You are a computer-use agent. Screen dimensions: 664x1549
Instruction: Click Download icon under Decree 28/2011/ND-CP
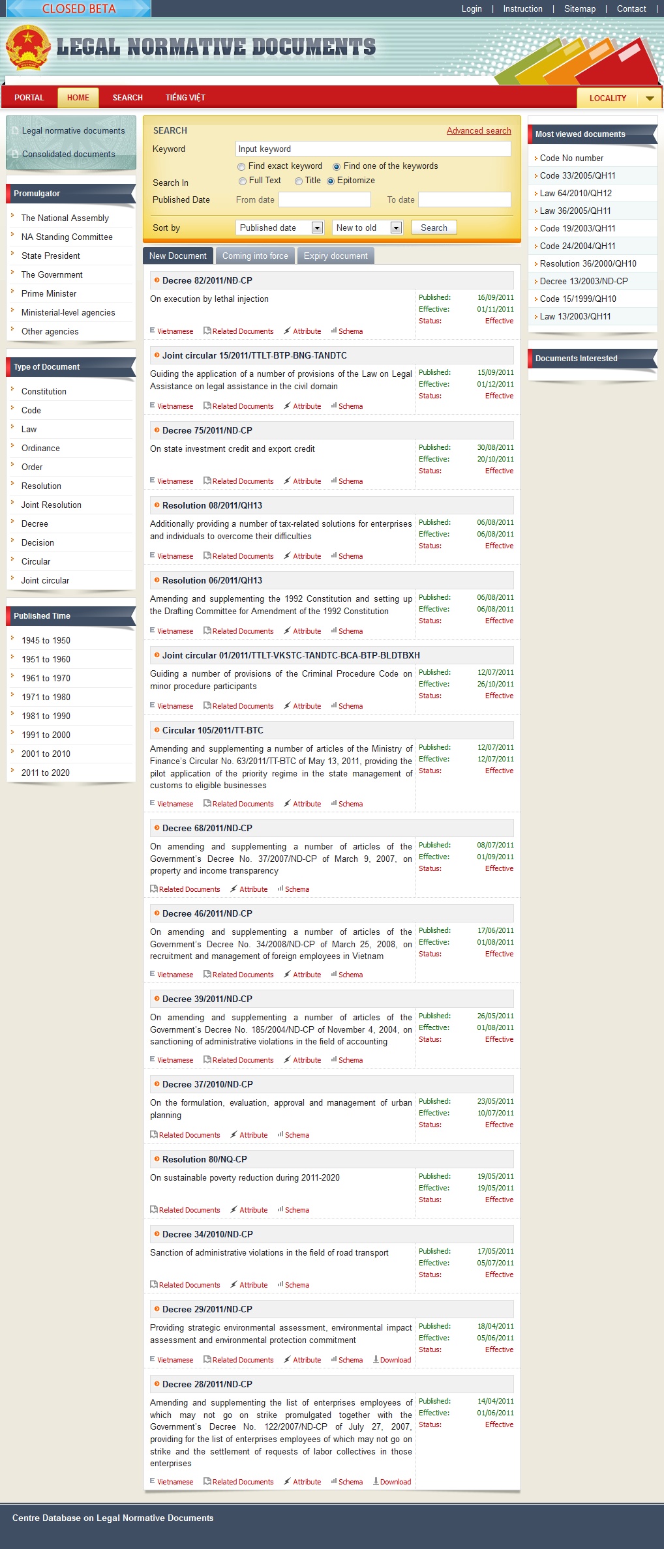tap(376, 1482)
